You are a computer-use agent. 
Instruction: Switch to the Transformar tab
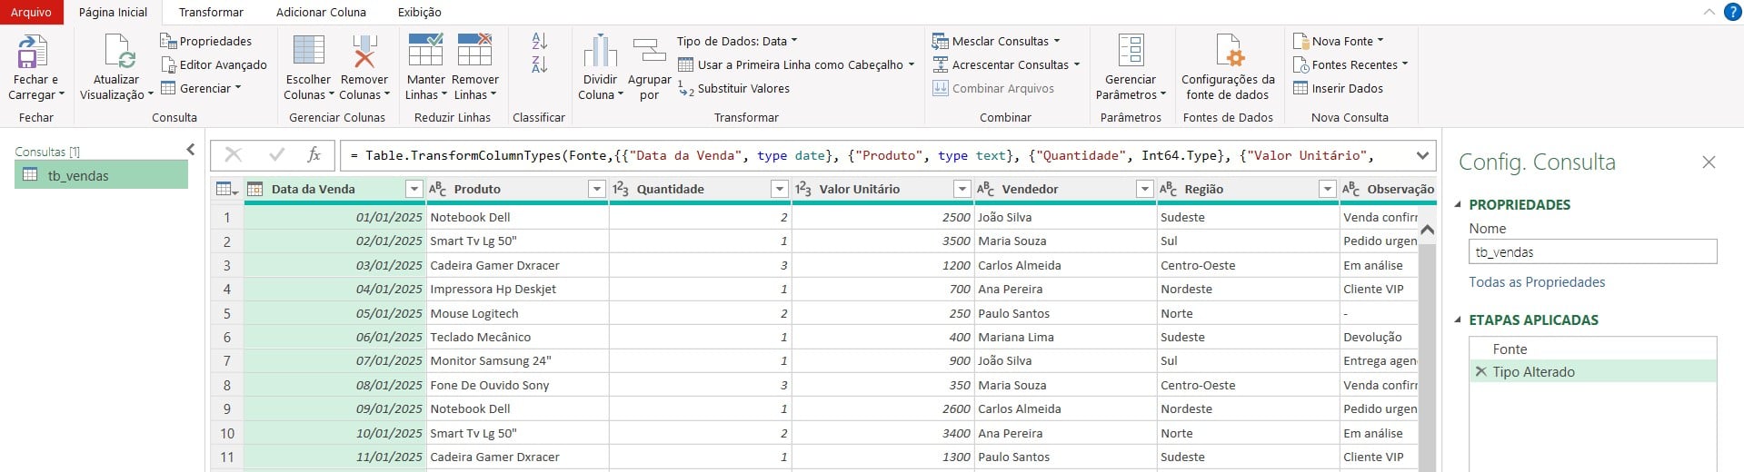click(211, 12)
